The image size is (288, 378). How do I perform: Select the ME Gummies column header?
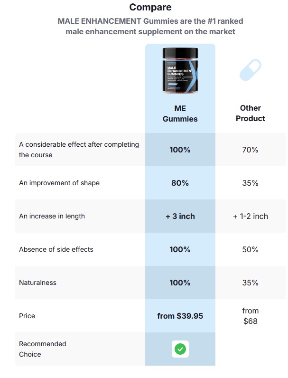[180, 113]
